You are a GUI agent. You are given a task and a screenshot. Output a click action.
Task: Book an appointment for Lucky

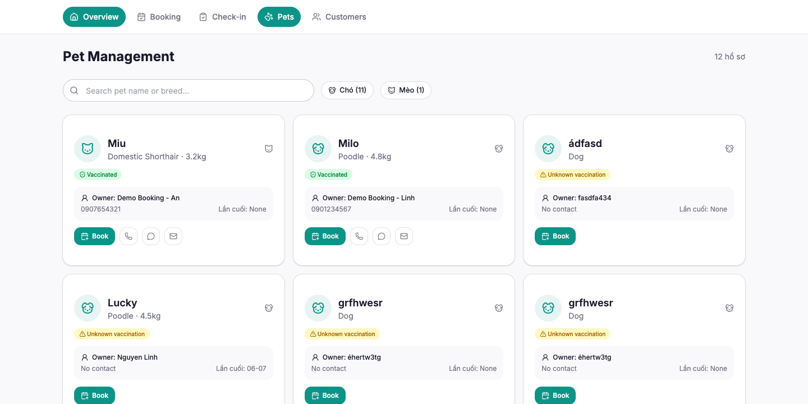94,396
